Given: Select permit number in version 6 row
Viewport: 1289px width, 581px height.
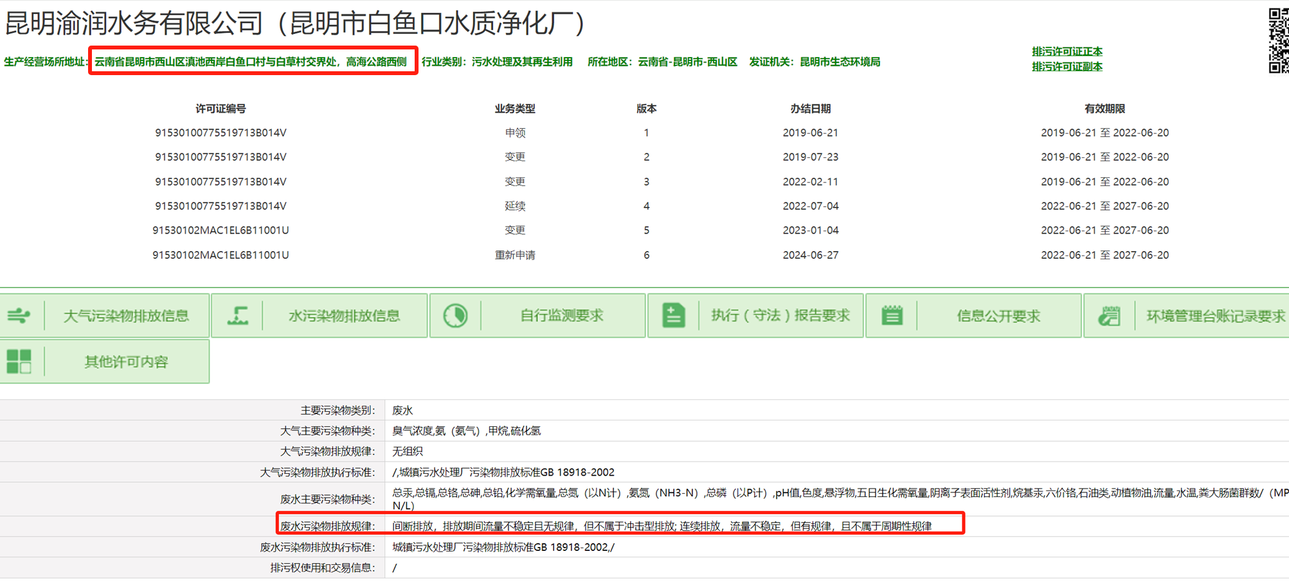Looking at the screenshot, I should click(x=221, y=255).
